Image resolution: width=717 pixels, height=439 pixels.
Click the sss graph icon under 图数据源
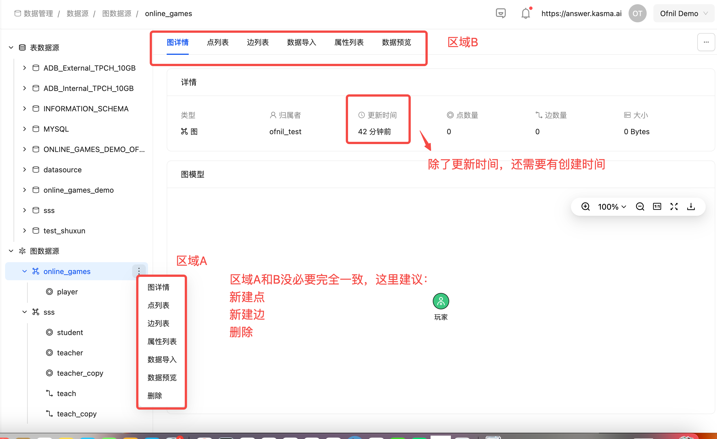[36, 312]
